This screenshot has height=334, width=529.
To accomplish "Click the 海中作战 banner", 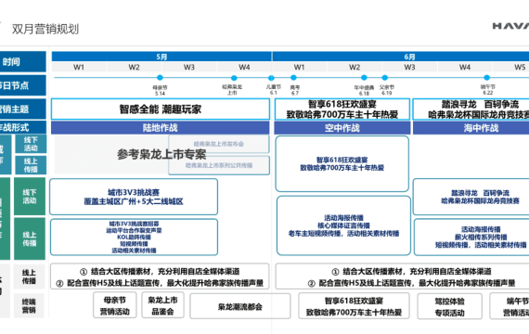I will pyautogui.click(x=471, y=128).
